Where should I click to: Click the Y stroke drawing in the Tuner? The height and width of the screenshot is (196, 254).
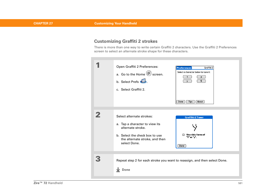195,127
